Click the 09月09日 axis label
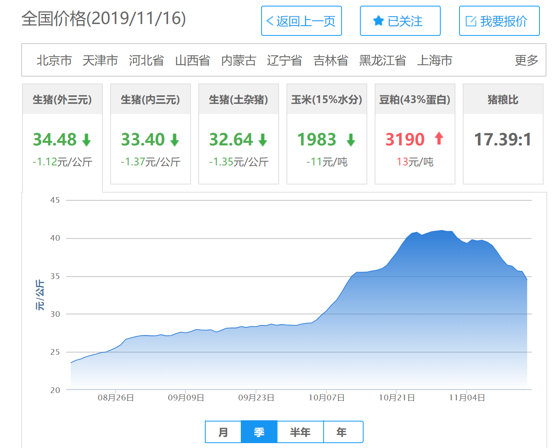Viewport: 555px width, 448px height. (x=186, y=397)
